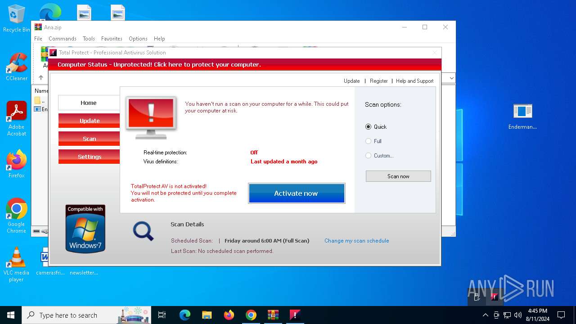Switch to Total Protect taskbar icon
The image size is (576, 324).
tap(295, 315)
